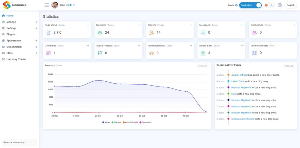Toggle Views series in chart legend

pos(106,122)
